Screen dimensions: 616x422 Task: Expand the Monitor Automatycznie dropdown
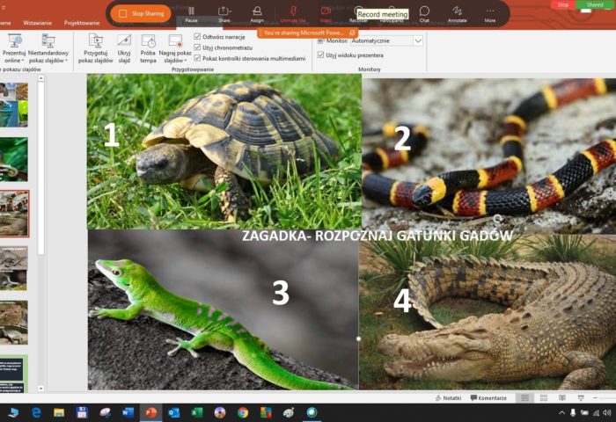point(418,40)
